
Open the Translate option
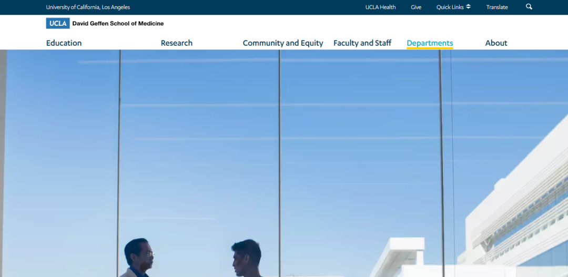(x=497, y=7)
